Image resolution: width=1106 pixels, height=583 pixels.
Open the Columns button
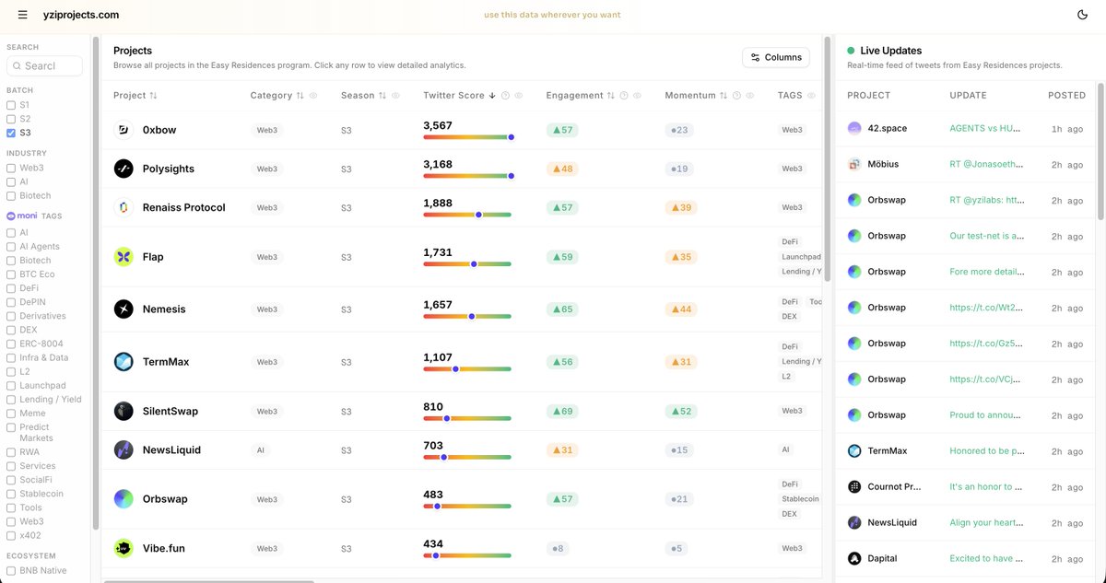[x=776, y=57]
